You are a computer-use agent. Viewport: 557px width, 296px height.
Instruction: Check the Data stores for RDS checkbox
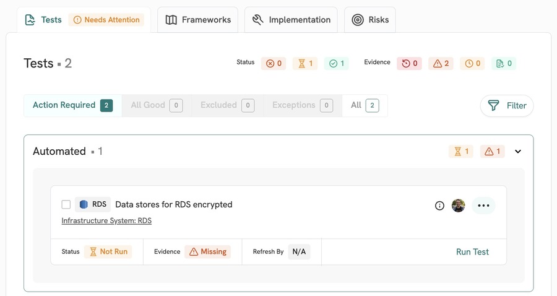[x=66, y=205]
